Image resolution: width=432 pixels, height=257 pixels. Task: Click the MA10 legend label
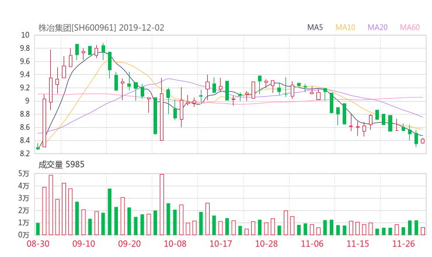[x=345, y=27]
